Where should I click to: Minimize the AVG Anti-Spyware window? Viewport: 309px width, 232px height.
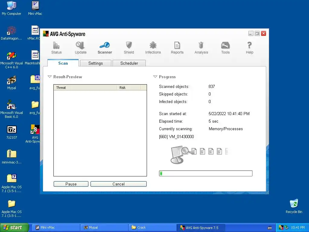tap(251, 33)
